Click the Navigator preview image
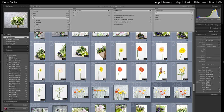The image size is (224, 112). [16, 20]
